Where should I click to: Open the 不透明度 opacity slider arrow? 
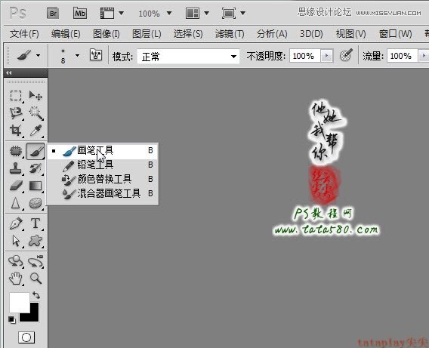coord(326,56)
